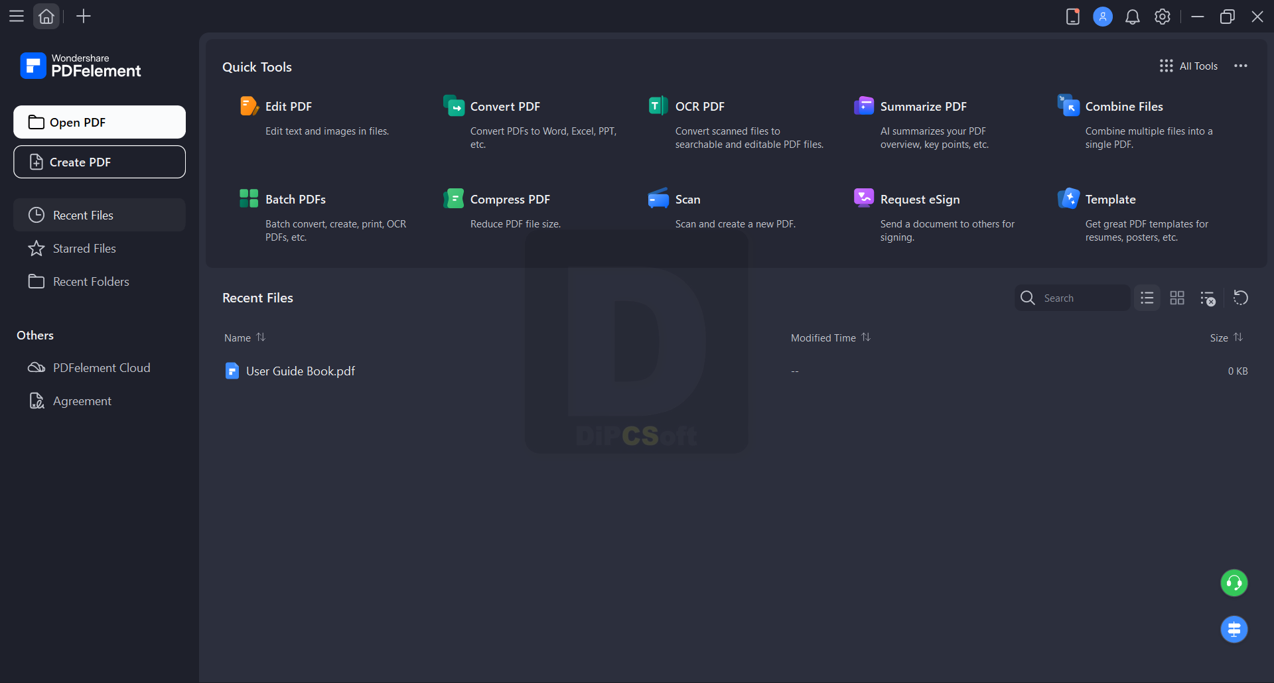Open PDFelement Cloud in sidebar

[x=100, y=367]
